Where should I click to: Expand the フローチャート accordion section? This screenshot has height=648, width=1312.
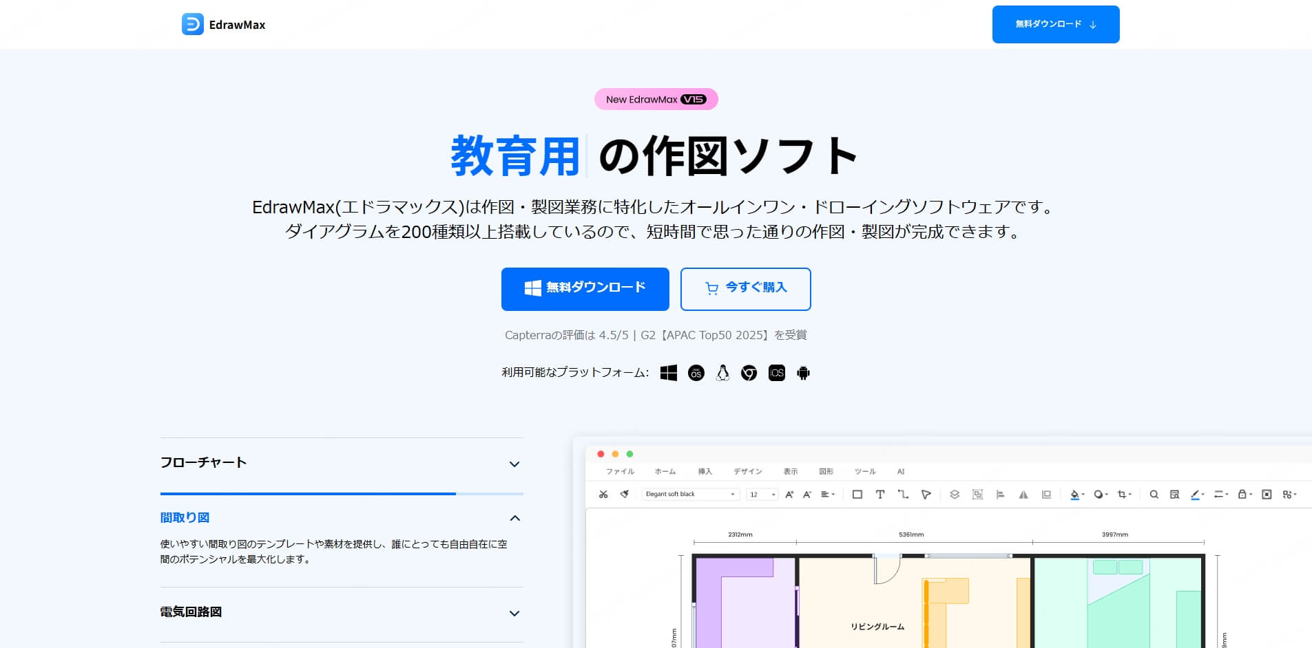click(341, 463)
